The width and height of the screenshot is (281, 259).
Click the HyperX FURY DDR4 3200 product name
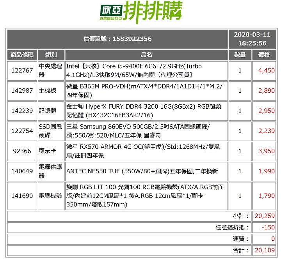pyautogui.click(x=144, y=111)
